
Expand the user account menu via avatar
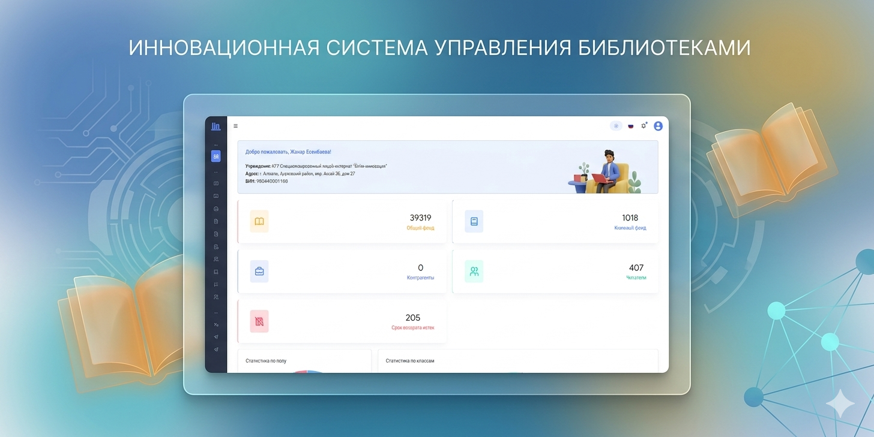point(658,126)
